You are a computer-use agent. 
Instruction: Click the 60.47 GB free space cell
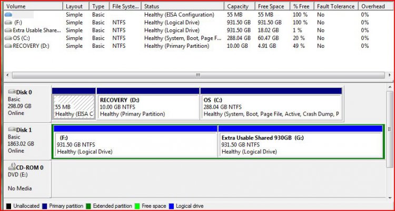coord(268,38)
